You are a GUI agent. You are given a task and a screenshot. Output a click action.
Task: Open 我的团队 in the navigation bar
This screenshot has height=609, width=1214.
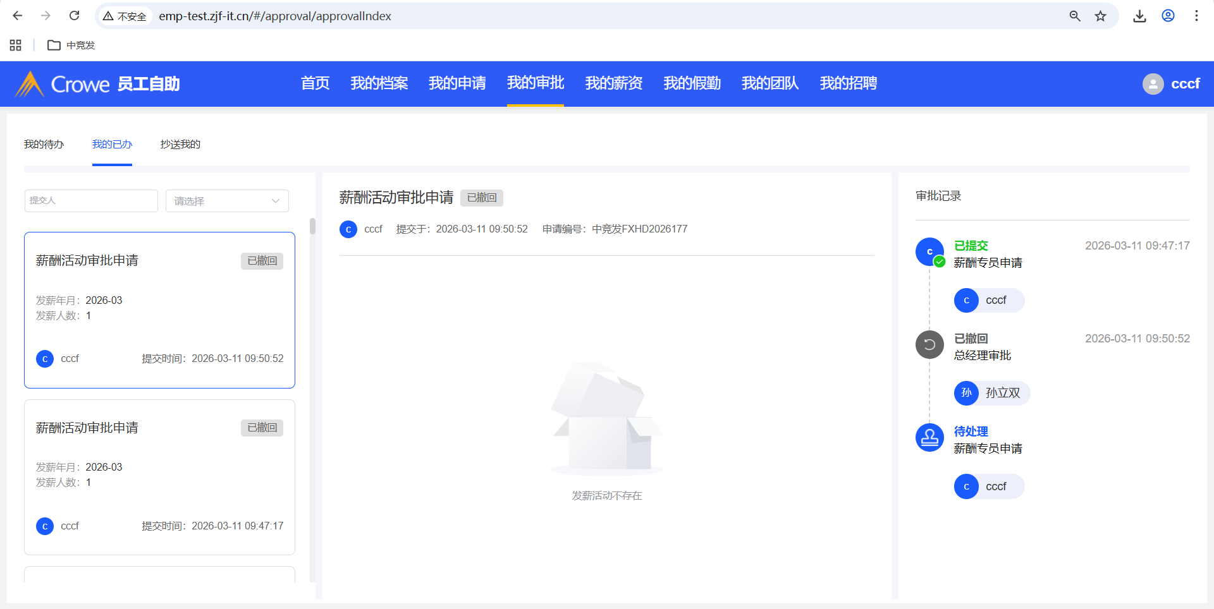tap(770, 83)
